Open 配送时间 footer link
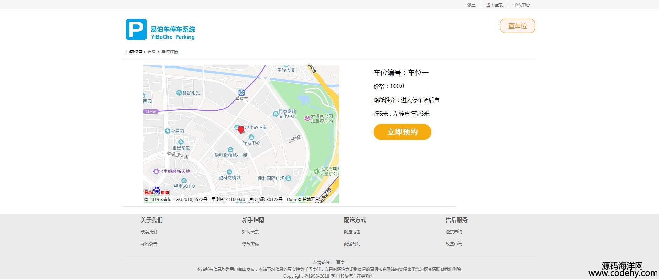659x280 pixels. (x=352, y=244)
